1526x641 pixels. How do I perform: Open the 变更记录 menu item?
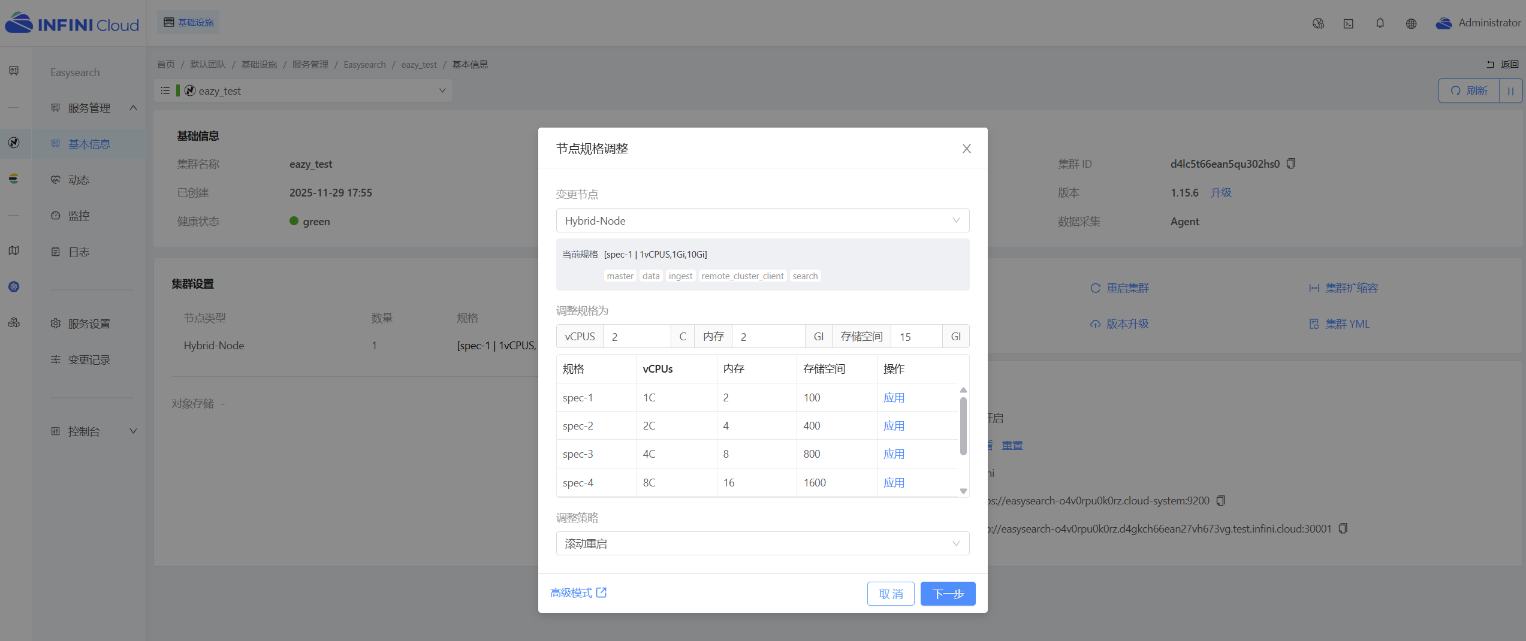click(x=89, y=359)
